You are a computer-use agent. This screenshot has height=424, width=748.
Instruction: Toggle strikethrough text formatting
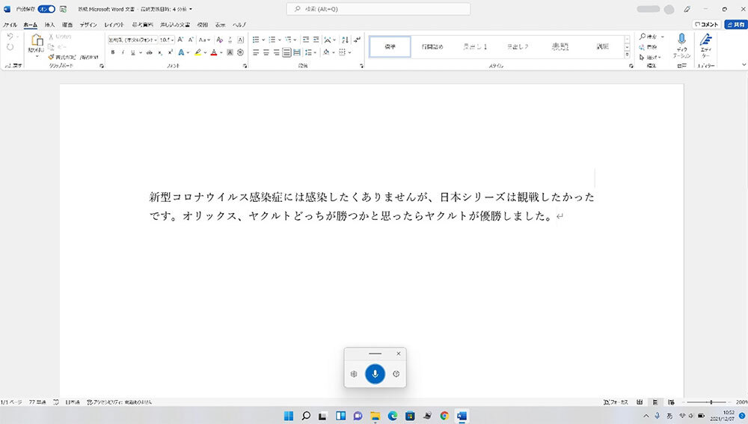150,52
